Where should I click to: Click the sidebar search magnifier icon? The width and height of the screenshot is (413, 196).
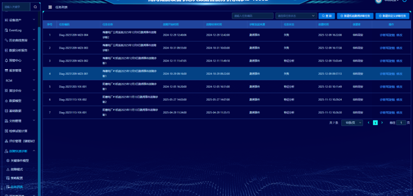tap(35, 7)
